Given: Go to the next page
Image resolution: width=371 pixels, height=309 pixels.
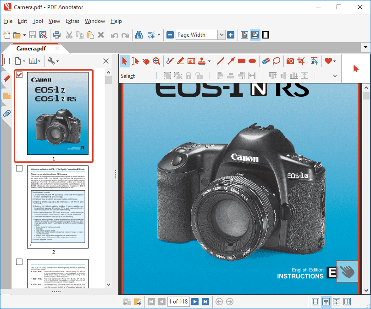Looking at the screenshot, I should [195, 302].
